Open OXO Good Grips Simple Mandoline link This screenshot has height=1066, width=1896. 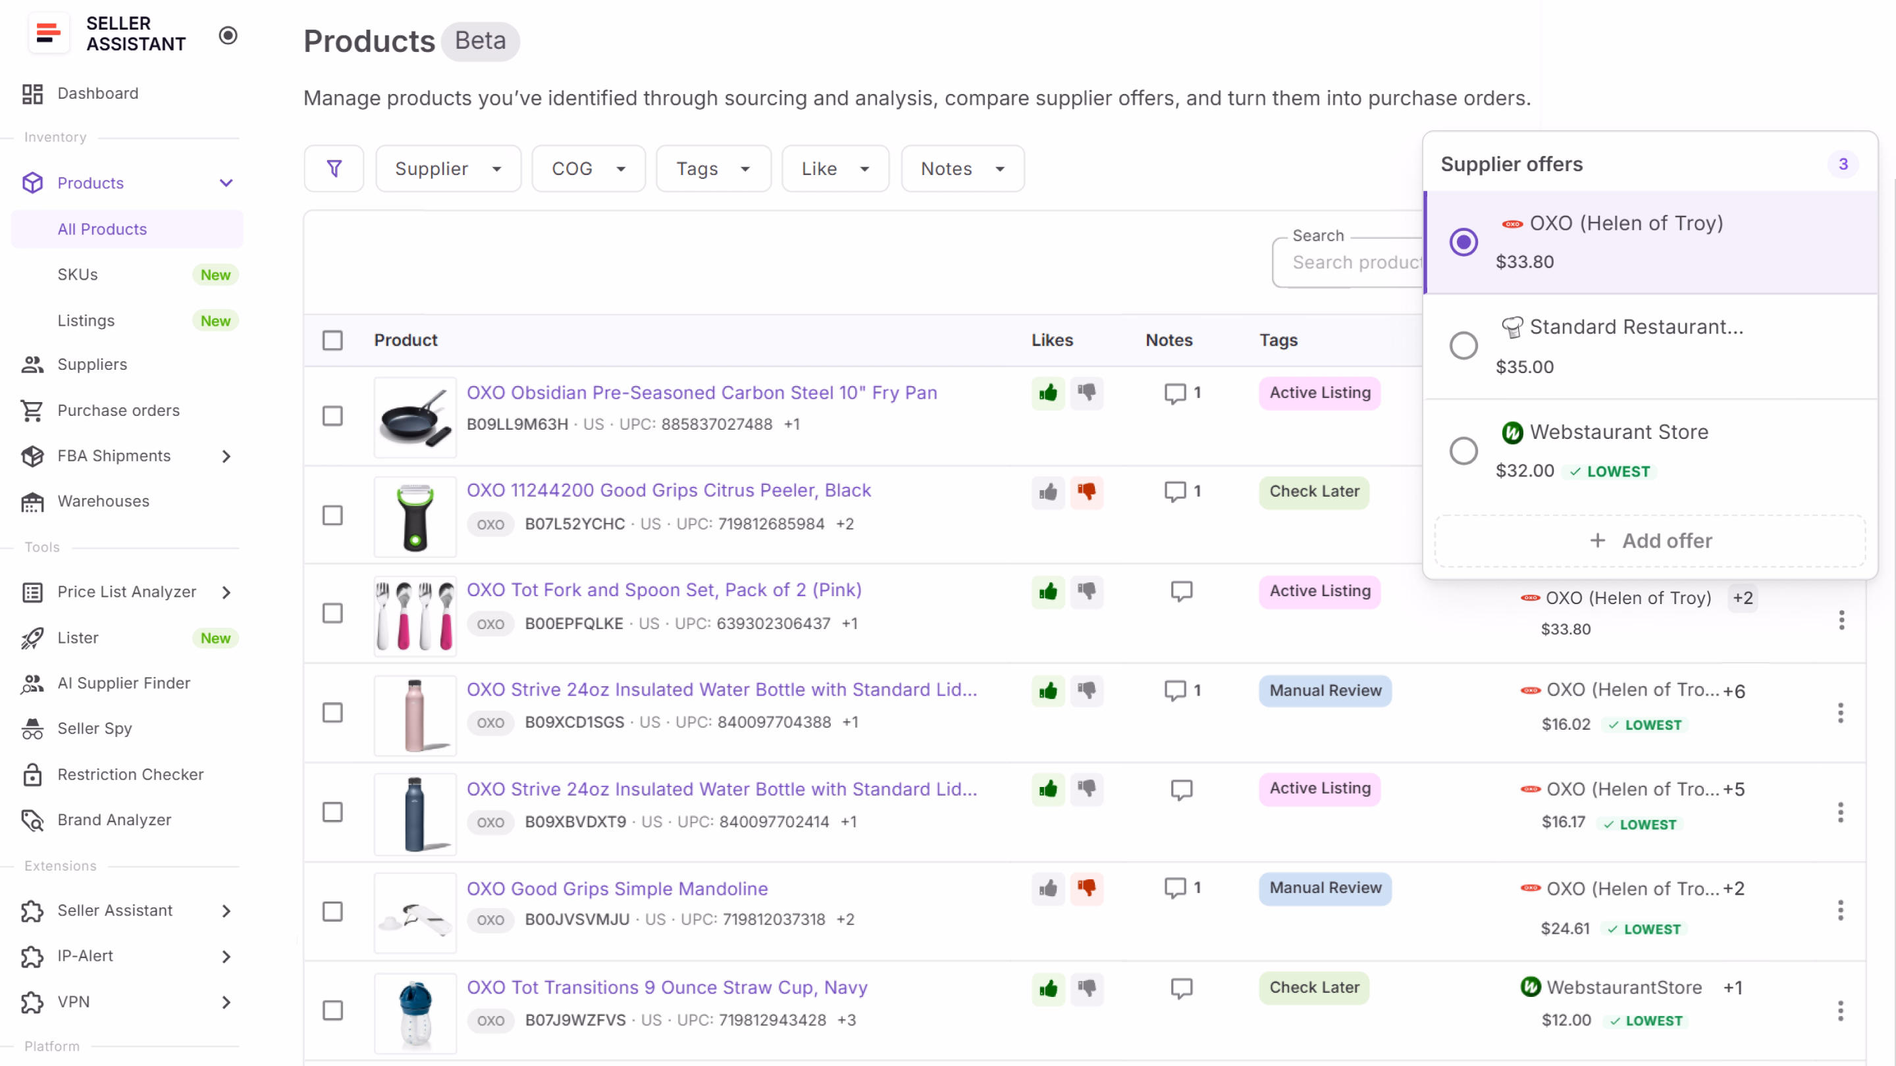617,888
